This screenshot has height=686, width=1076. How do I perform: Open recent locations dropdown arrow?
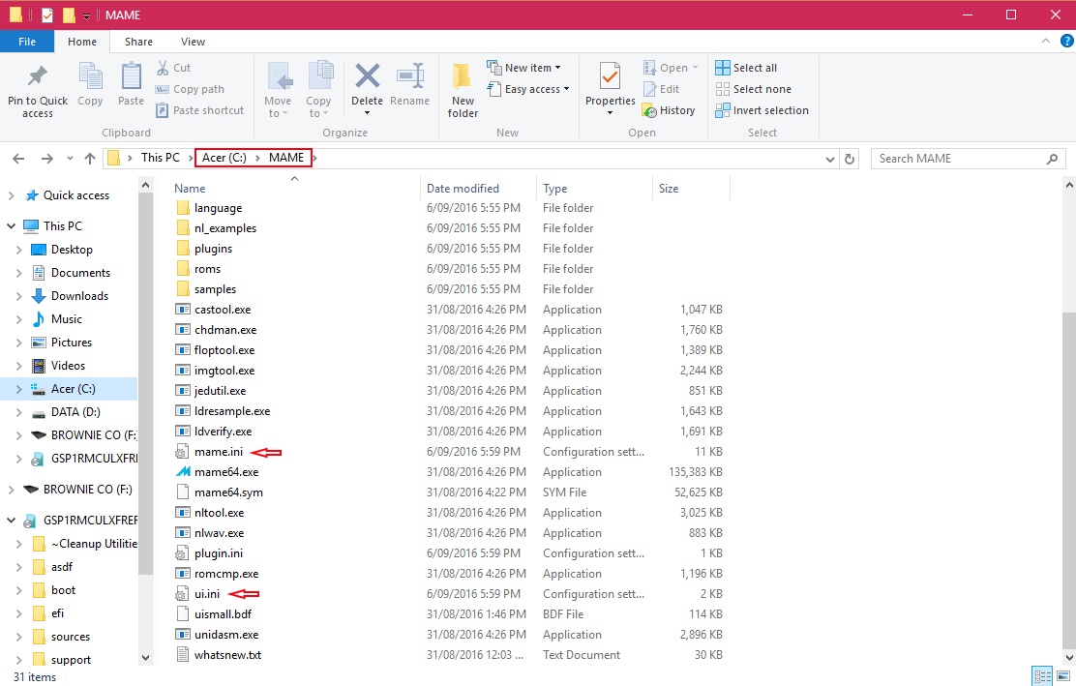[x=70, y=159]
